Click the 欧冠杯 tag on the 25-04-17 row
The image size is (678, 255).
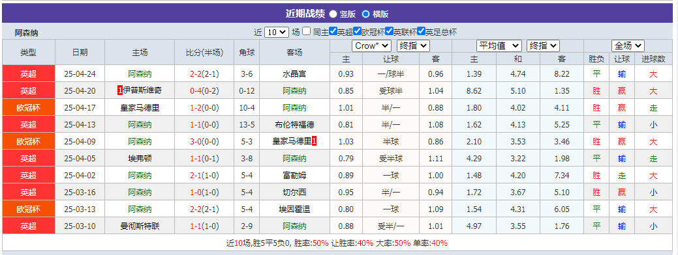pyautogui.click(x=29, y=108)
